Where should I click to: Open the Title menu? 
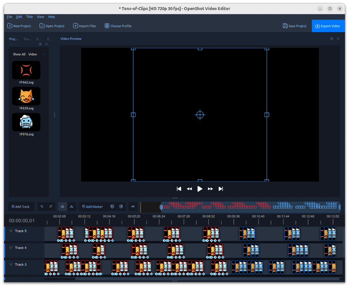pos(29,17)
